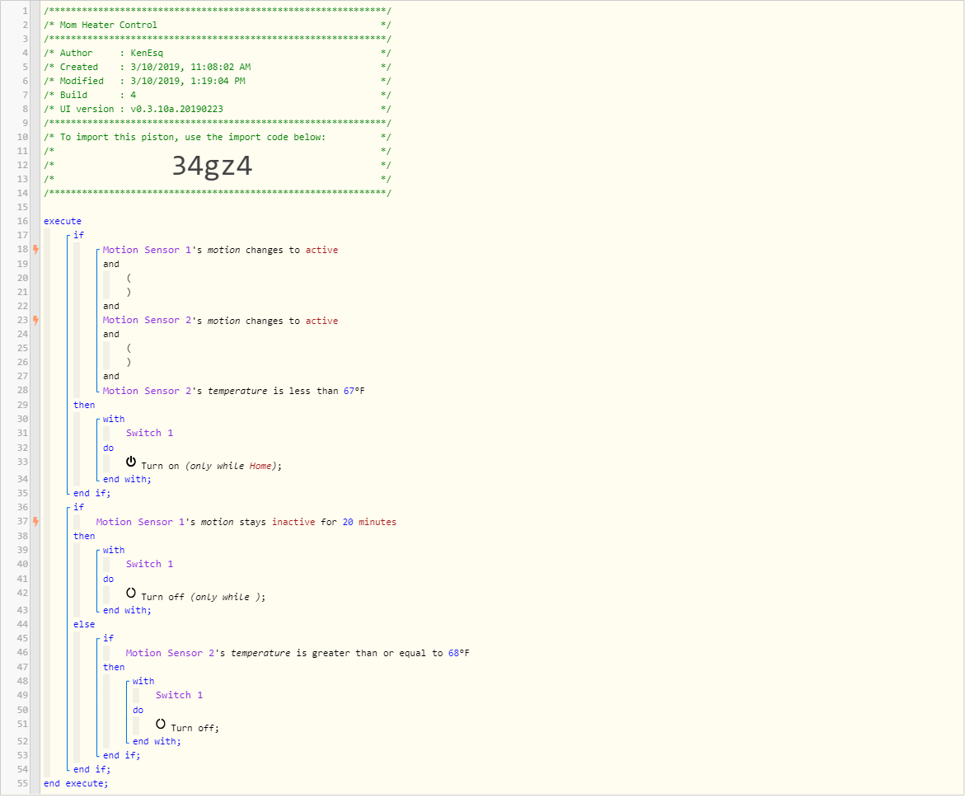Click the do keyword on line 32
This screenshot has height=798, width=971.
[x=108, y=448]
